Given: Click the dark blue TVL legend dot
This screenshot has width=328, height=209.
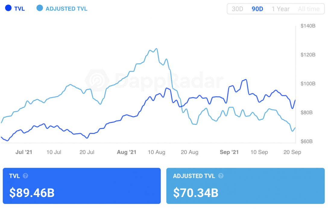Looking at the screenshot, I should (8, 8).
